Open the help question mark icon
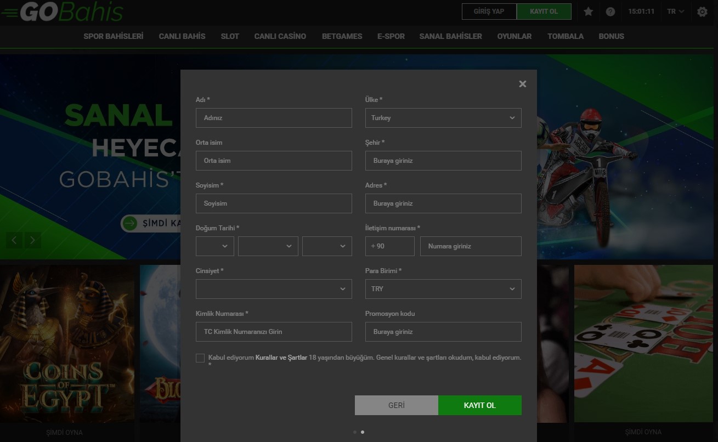718x442 pixels. pos(610,12)
